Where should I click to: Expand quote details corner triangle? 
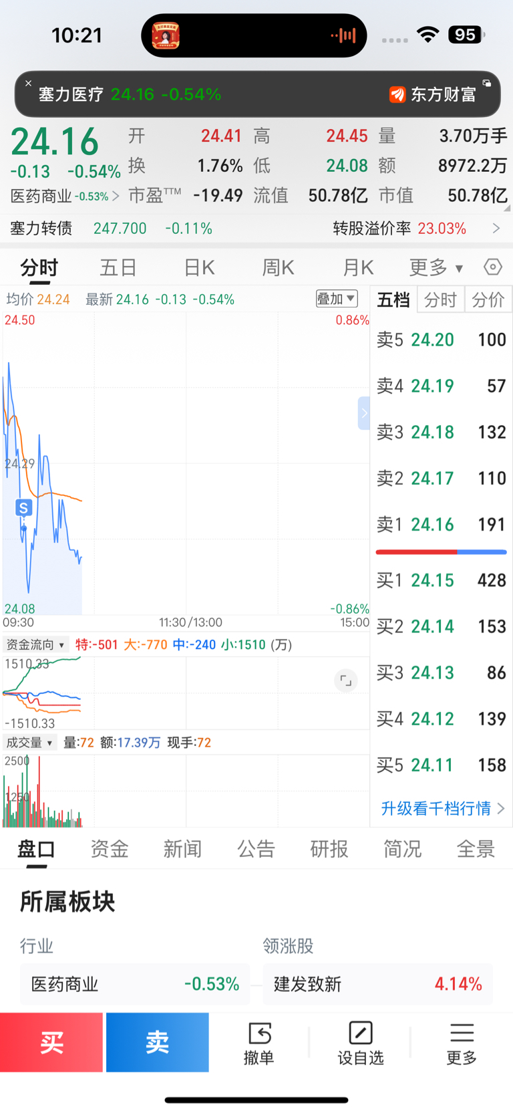pos(507,208)
